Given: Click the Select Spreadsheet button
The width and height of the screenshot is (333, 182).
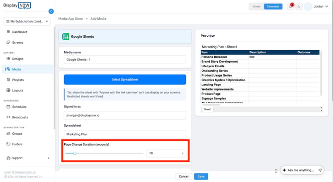Looking at the screenshot, I should click(125, 80).
